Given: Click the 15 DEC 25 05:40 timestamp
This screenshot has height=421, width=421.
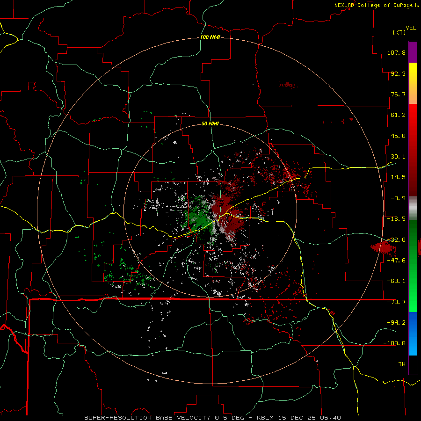Looking at the screenshot, I should (309, 418).
